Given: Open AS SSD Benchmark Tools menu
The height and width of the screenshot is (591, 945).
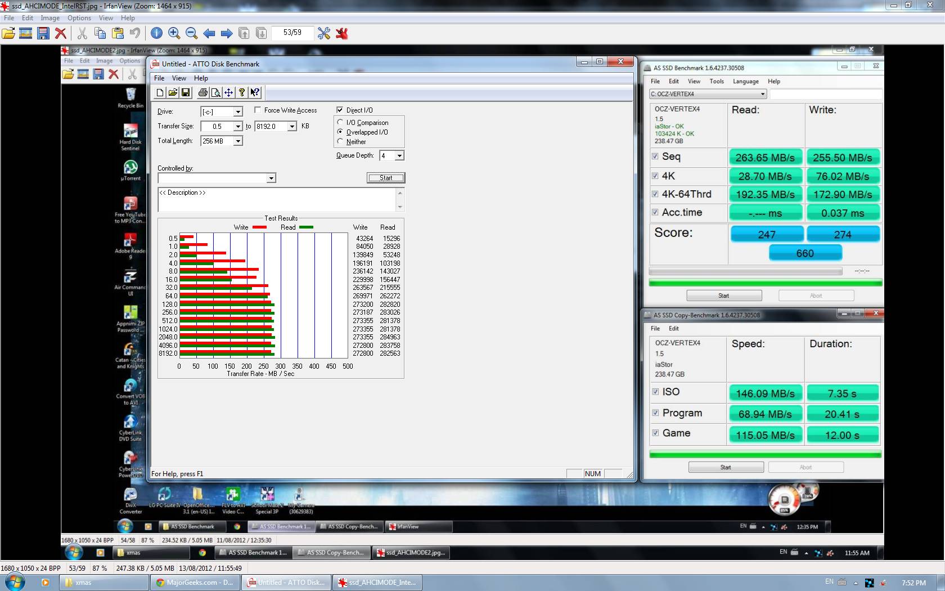Looking at the screenshot, I should 717,81.
